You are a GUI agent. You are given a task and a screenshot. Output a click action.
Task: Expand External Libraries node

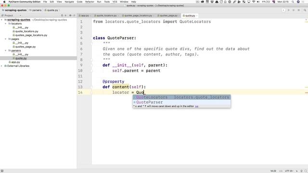coord(2,66)
